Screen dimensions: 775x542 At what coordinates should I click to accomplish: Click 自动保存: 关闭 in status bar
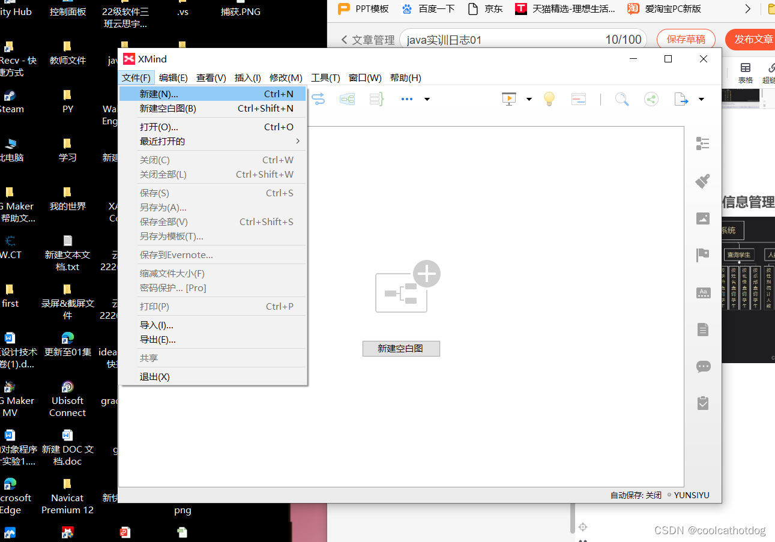636,495
